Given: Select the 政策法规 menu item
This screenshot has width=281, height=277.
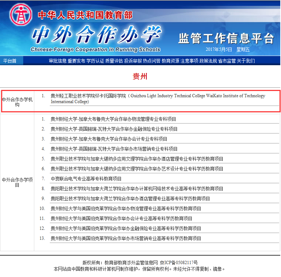Looking at the screenshot, I should tap(208, 61).
